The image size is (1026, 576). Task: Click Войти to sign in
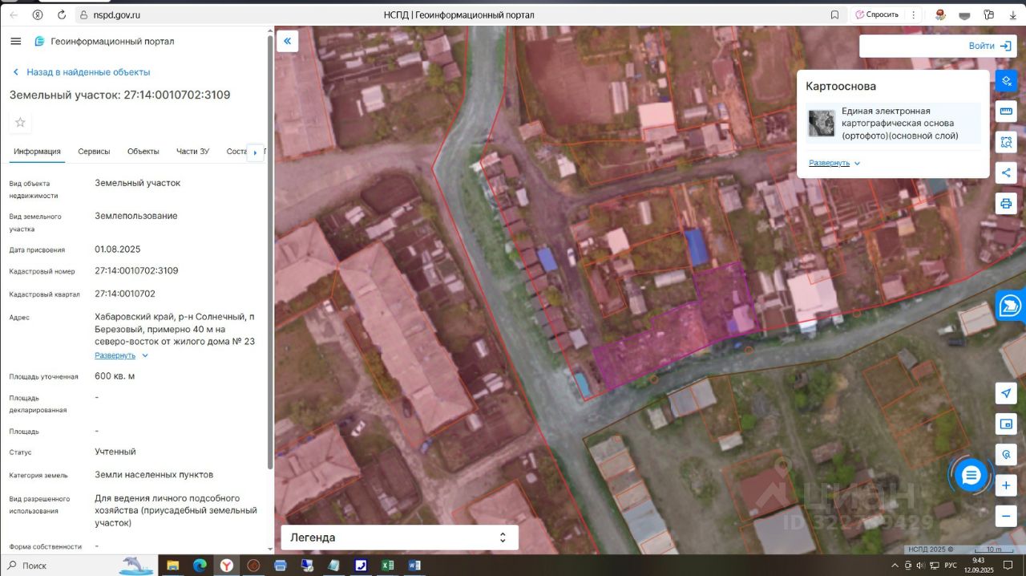[990, 46]
